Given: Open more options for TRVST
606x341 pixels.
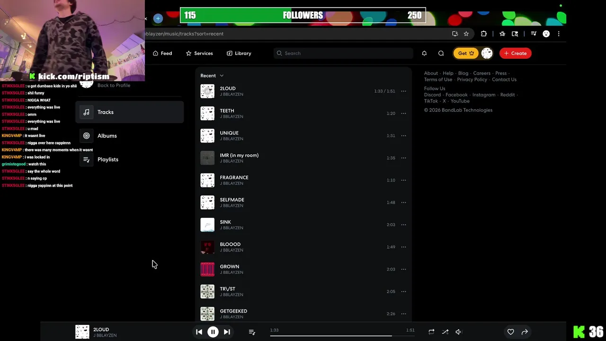Looking at the screenshot, I should (403, 291).
